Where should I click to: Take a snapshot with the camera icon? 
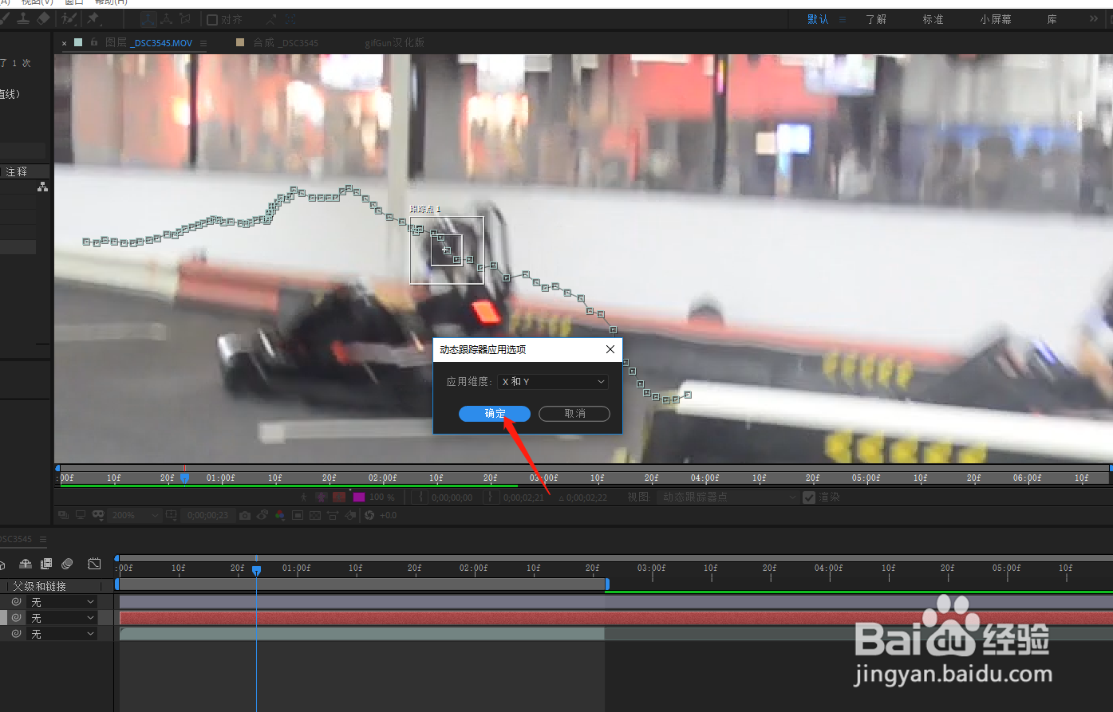(245, 515)
